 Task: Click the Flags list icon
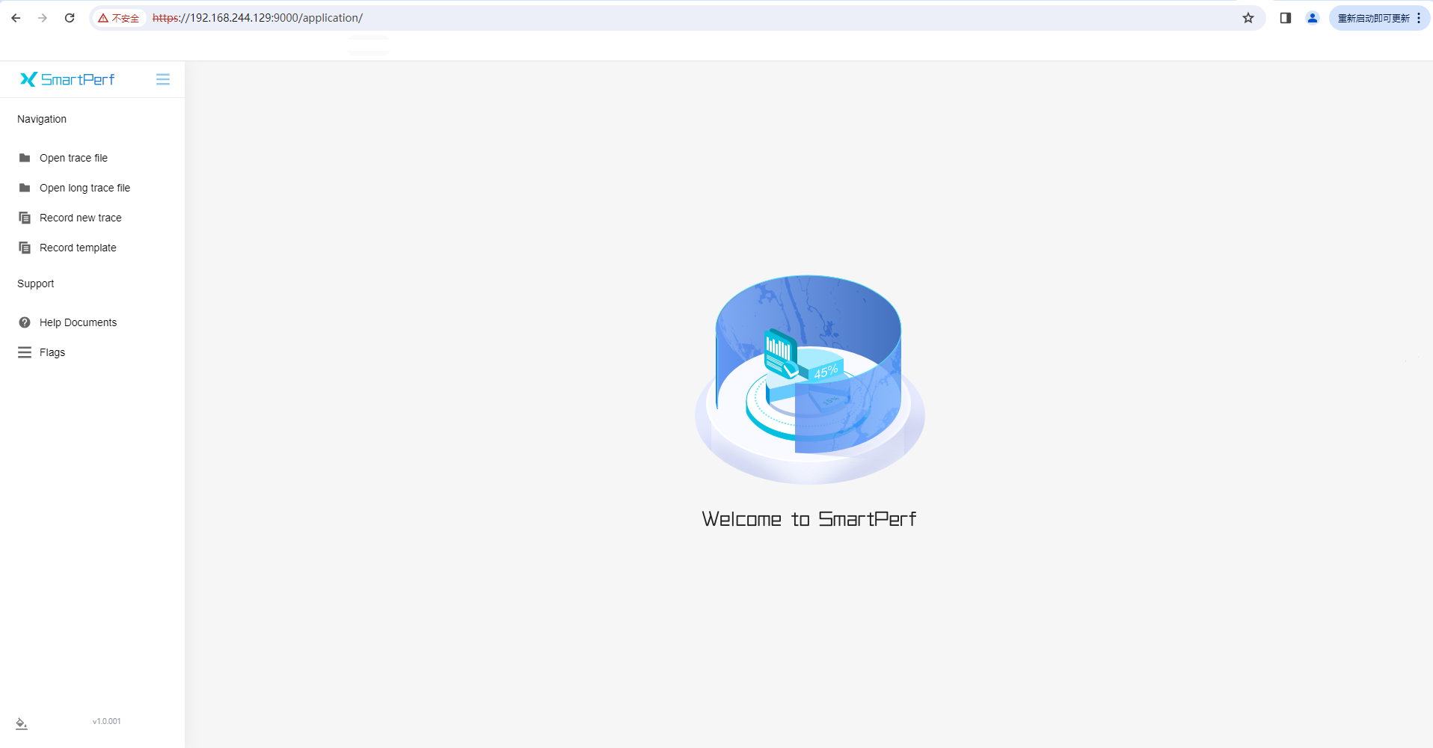pos(25,352)
